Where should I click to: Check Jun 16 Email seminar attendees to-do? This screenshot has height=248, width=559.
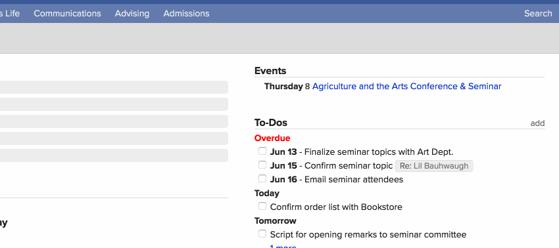(x=262, y=178)
